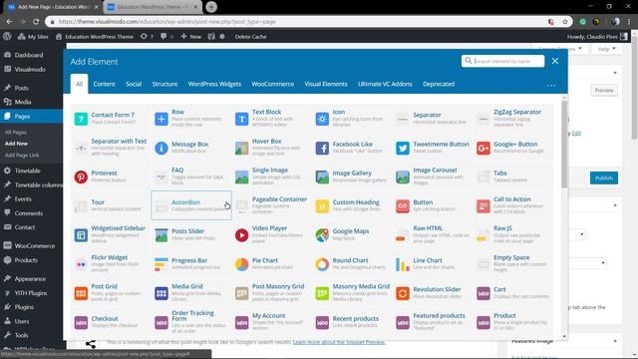Insert the Post Grid element

[110, 292]
